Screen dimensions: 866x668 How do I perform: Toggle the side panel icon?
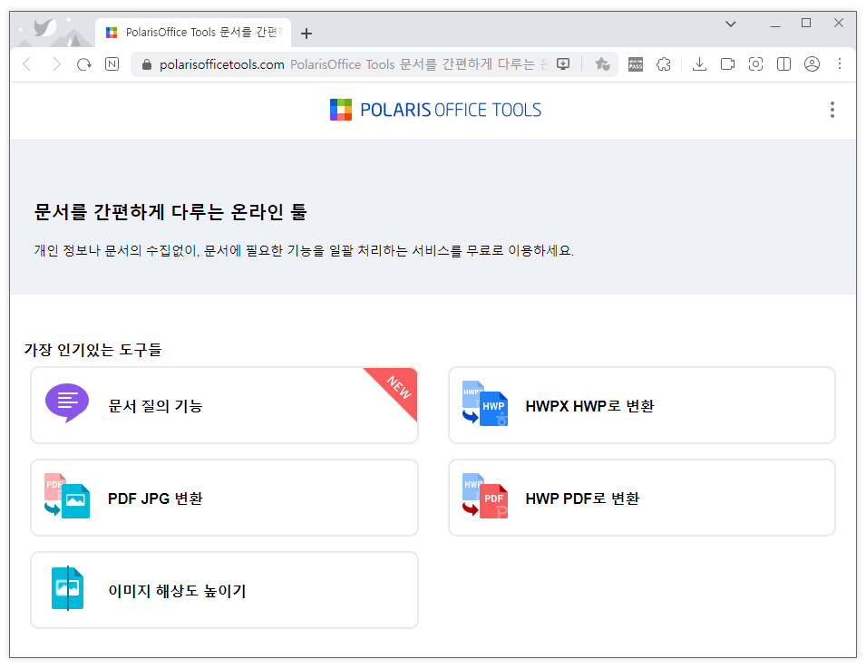[783, 64]
